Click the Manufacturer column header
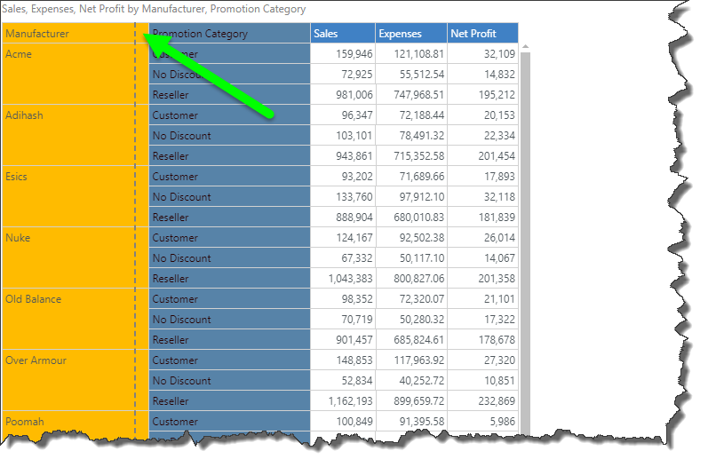Image resolution: width=708 pixels, height=467 pixels. 37,34
